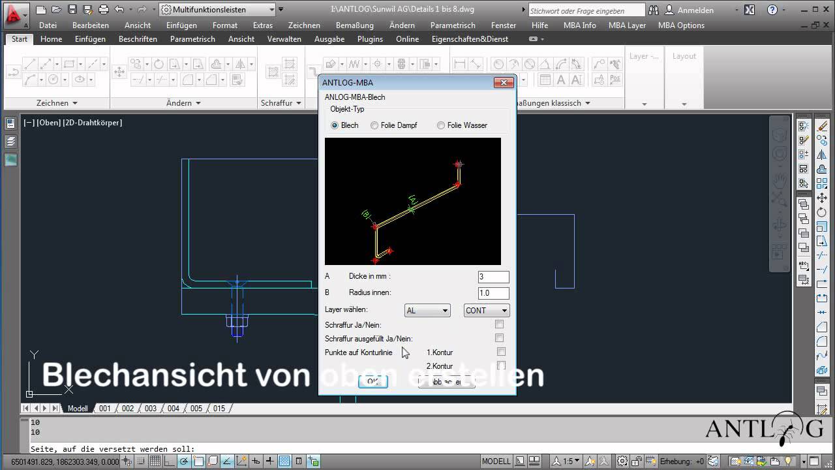Click Anmelden sign-in button
This screenshot has width=835, height=470.
[x=689, y=10]
